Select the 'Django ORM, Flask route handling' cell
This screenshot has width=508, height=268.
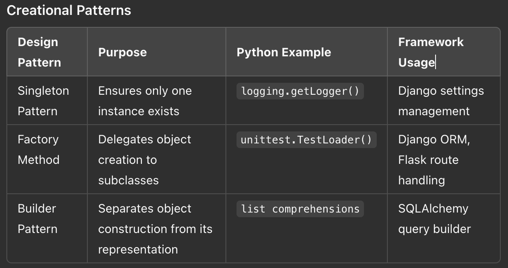(x=444, y=159)
